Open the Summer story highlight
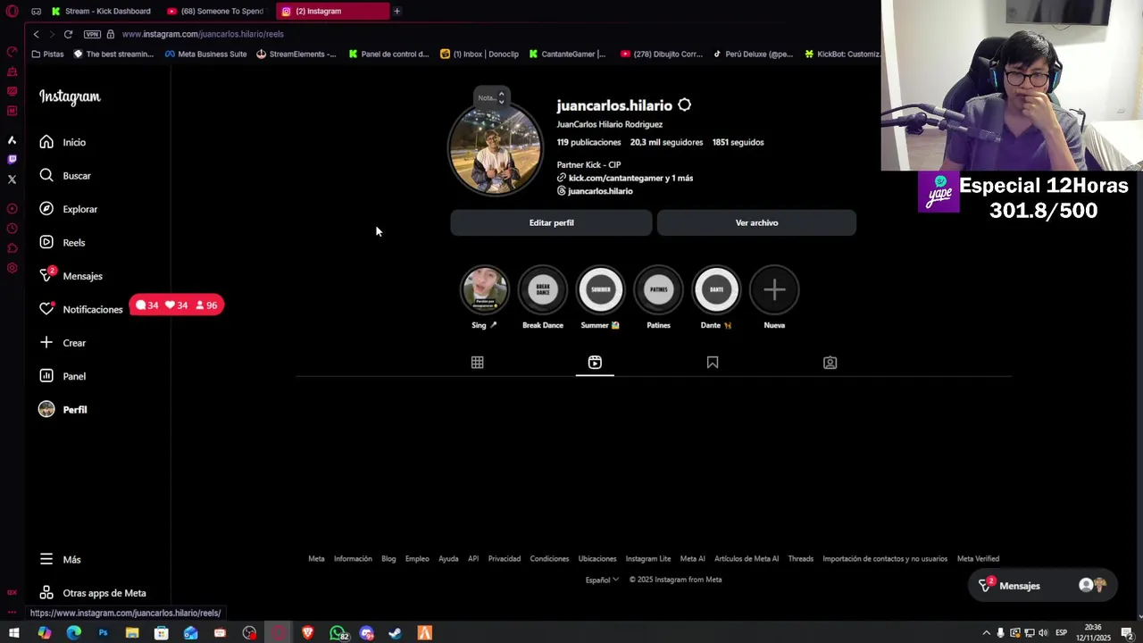This screenshot has width=1143, height=643. pyautogui.click(x=600, y=289)
